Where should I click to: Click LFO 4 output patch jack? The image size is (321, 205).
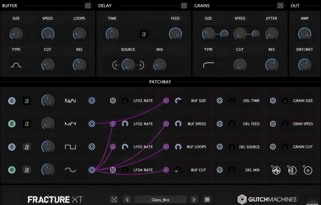point(92,170)
